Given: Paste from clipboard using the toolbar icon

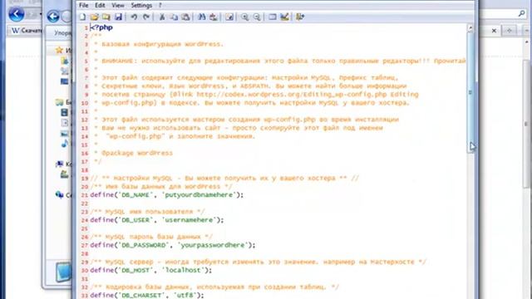Looking at the screenshot, I should pos(185,17).
